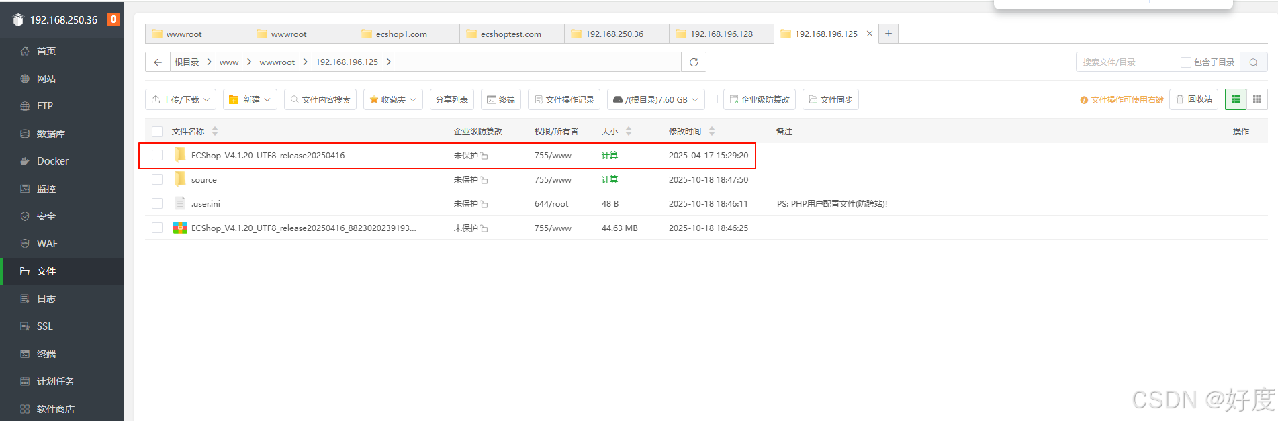Open the 首页 home icon in sidebar
This screenshot has height=421, width=1278.
click(x=25, y=51)
